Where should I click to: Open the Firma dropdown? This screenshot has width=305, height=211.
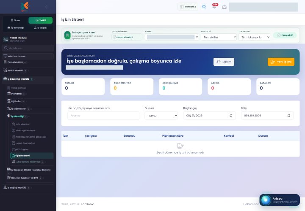172,37
